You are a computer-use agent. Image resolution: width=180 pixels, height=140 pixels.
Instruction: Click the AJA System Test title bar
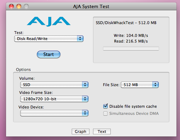click(91, 6)
